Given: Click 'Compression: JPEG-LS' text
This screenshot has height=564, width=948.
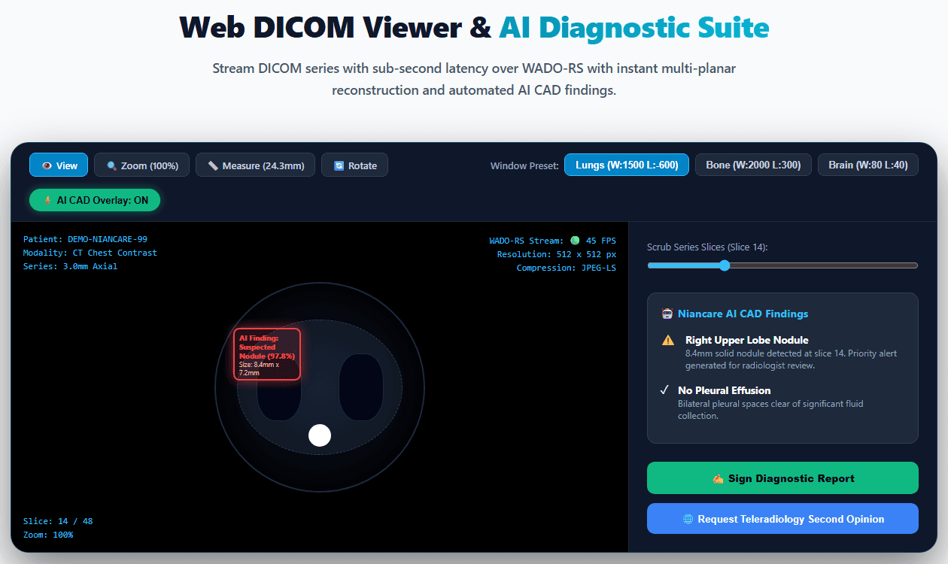Looking at the screenshot, I should (566, 268).
